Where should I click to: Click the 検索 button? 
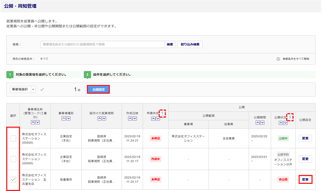[170, 44]
